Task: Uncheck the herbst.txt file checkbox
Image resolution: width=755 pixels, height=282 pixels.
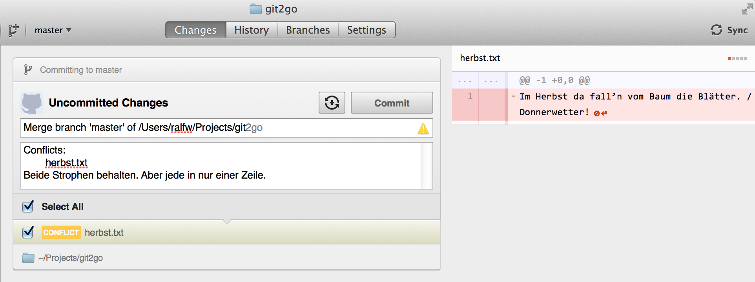Action: click(28, 232)
